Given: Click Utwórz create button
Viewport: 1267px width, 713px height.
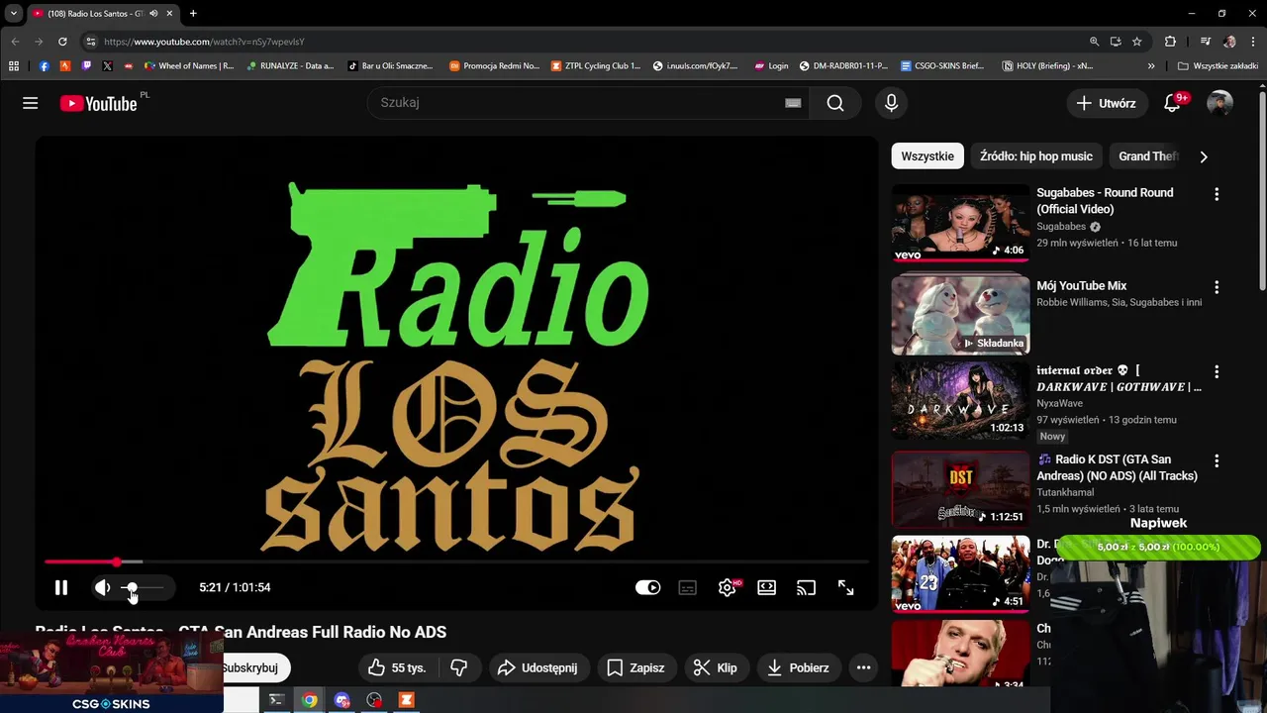Looking at the screenshot, I should [1106, 103].
